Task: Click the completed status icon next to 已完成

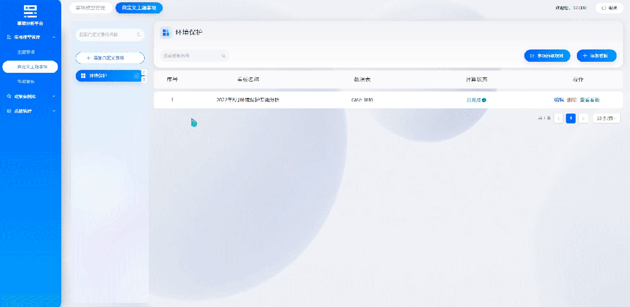Action: tap(484, 100)
